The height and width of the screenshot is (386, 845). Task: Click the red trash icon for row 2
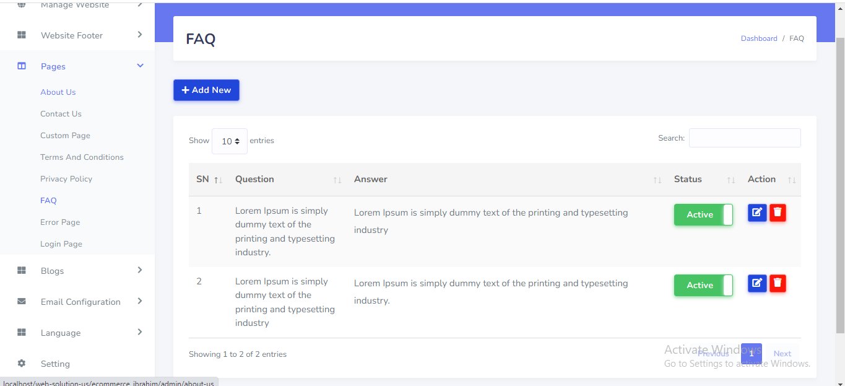tap(778, 284)
